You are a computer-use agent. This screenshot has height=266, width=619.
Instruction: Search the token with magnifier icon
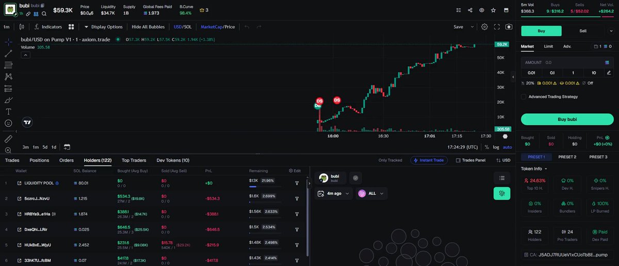44,14
